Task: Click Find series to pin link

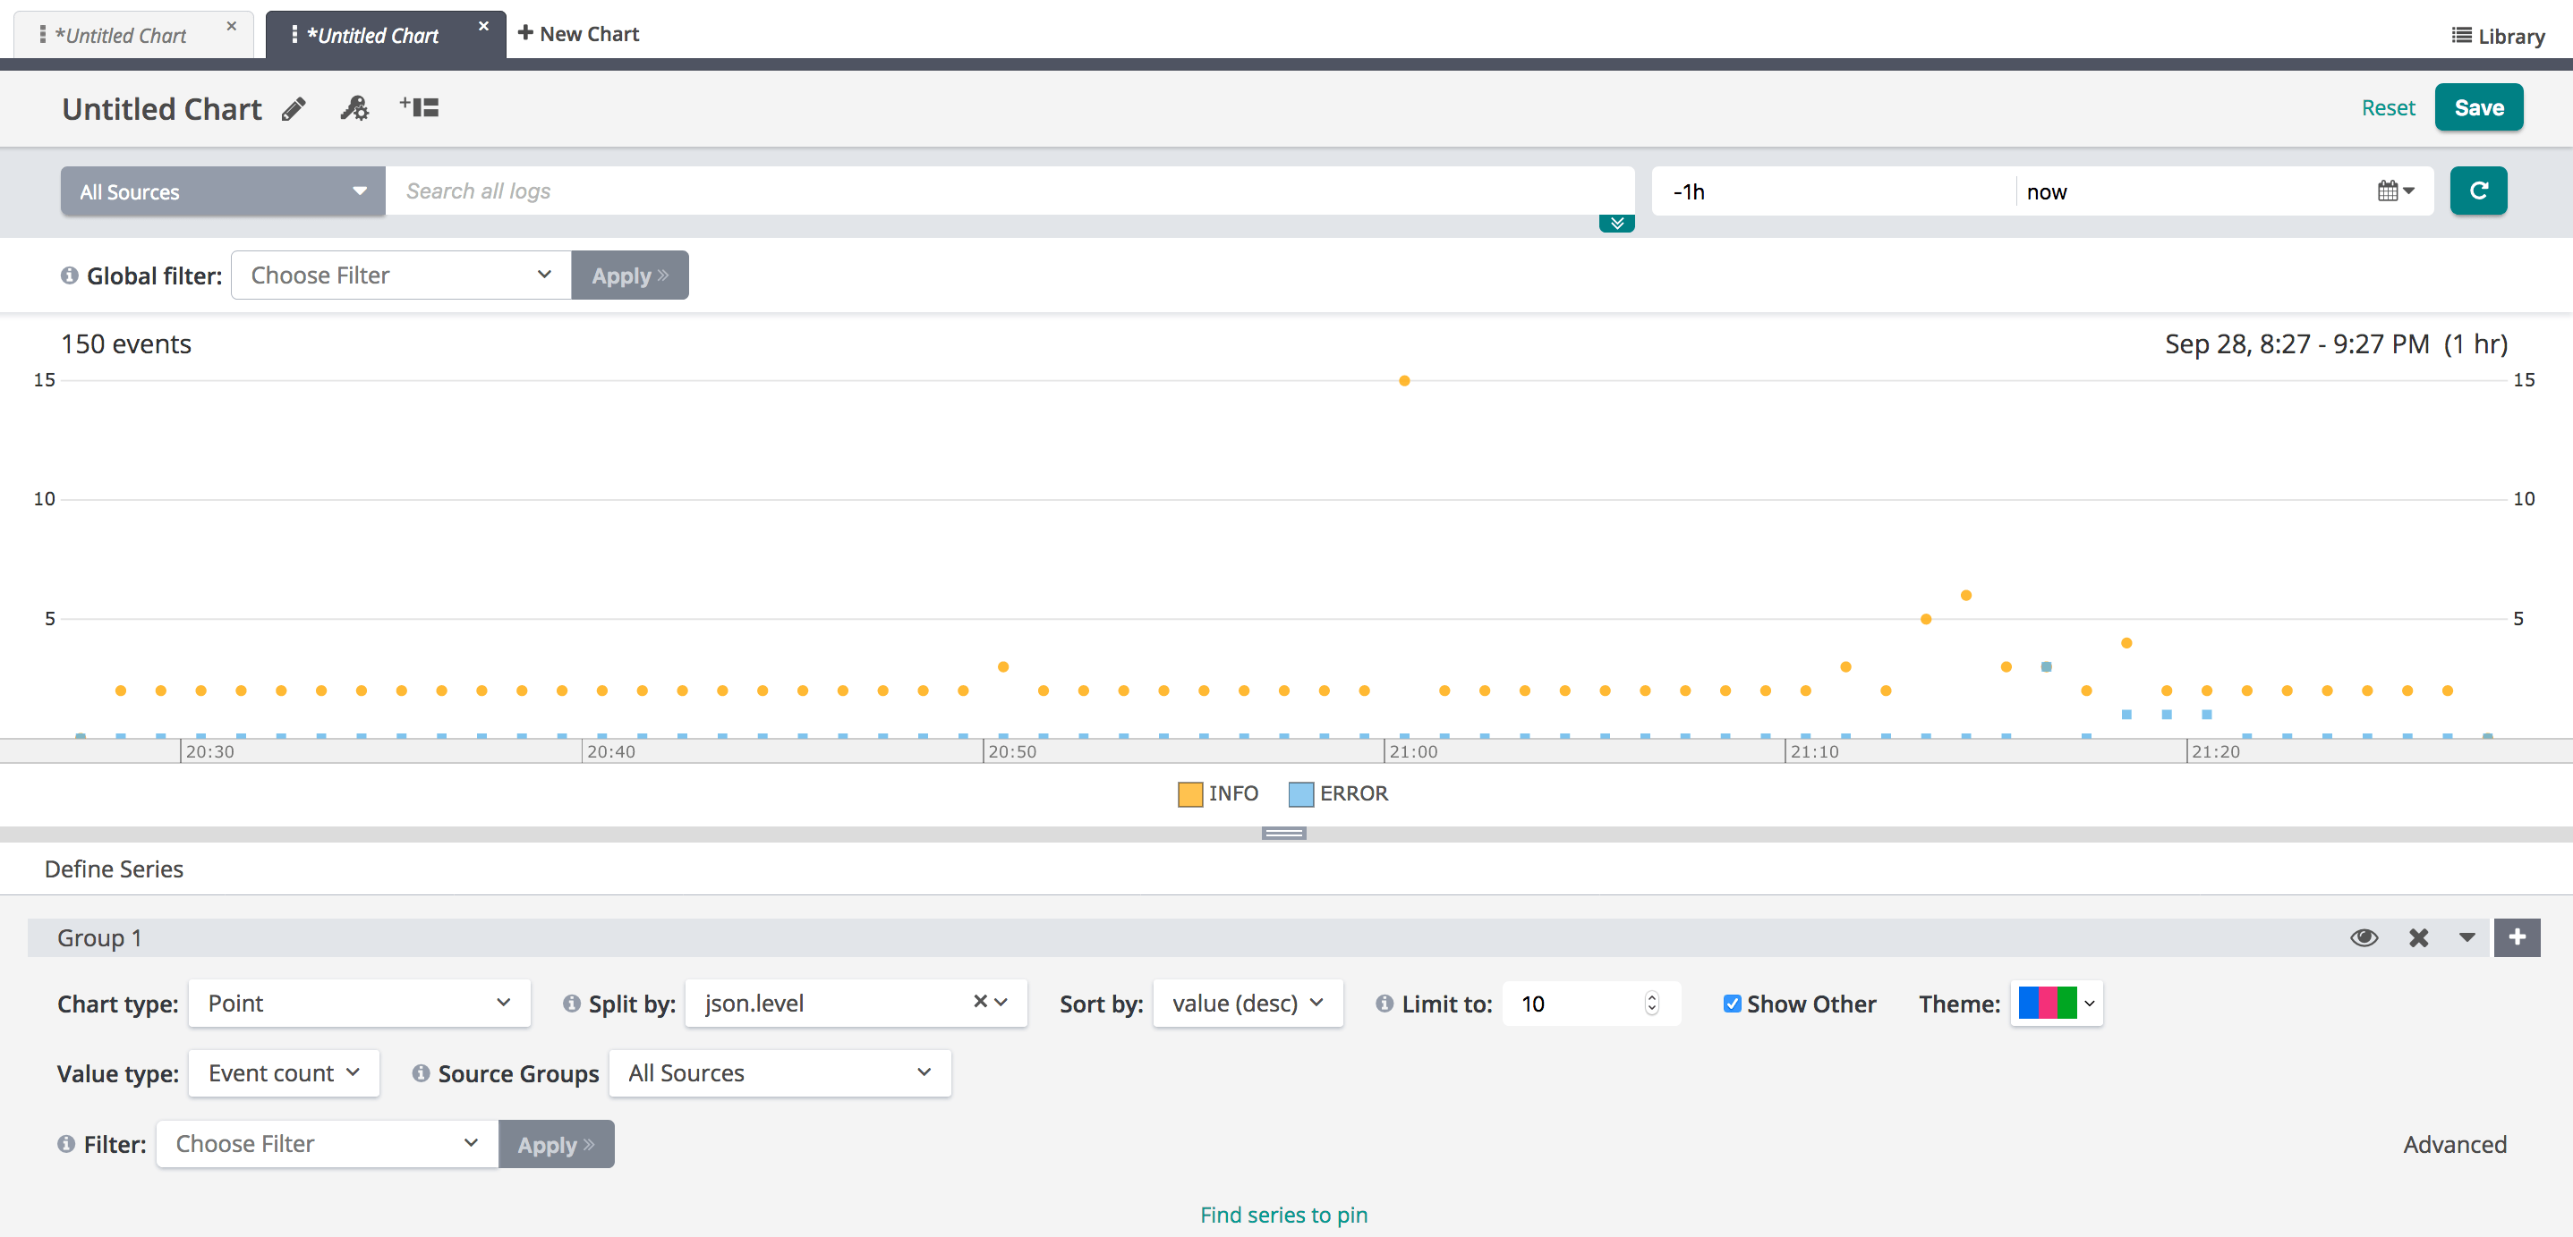Action: (x=1283, y=1214)
